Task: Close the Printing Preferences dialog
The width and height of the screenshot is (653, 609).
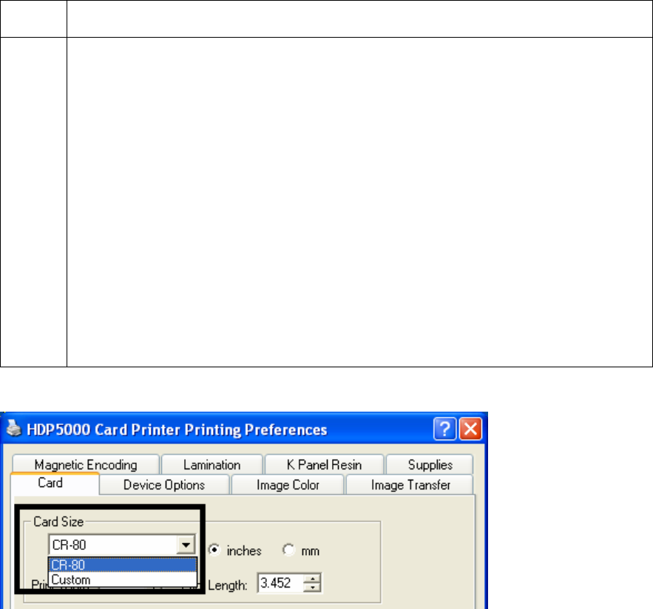Action: tap(470, 429)
